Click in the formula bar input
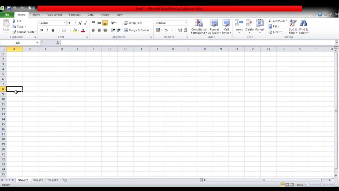This screenshot has width=339, height=191. [197, 43]
